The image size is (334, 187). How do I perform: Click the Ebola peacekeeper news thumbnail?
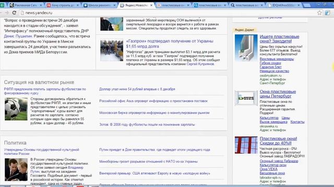pos(112,24)
